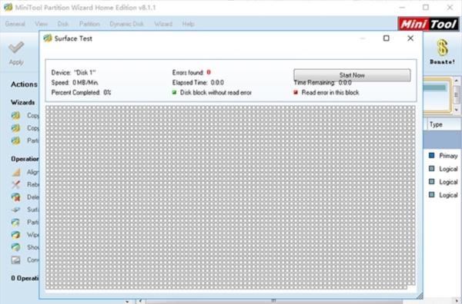
Task: Click the Wizards section heading
Action: click(x=22, y=102)
